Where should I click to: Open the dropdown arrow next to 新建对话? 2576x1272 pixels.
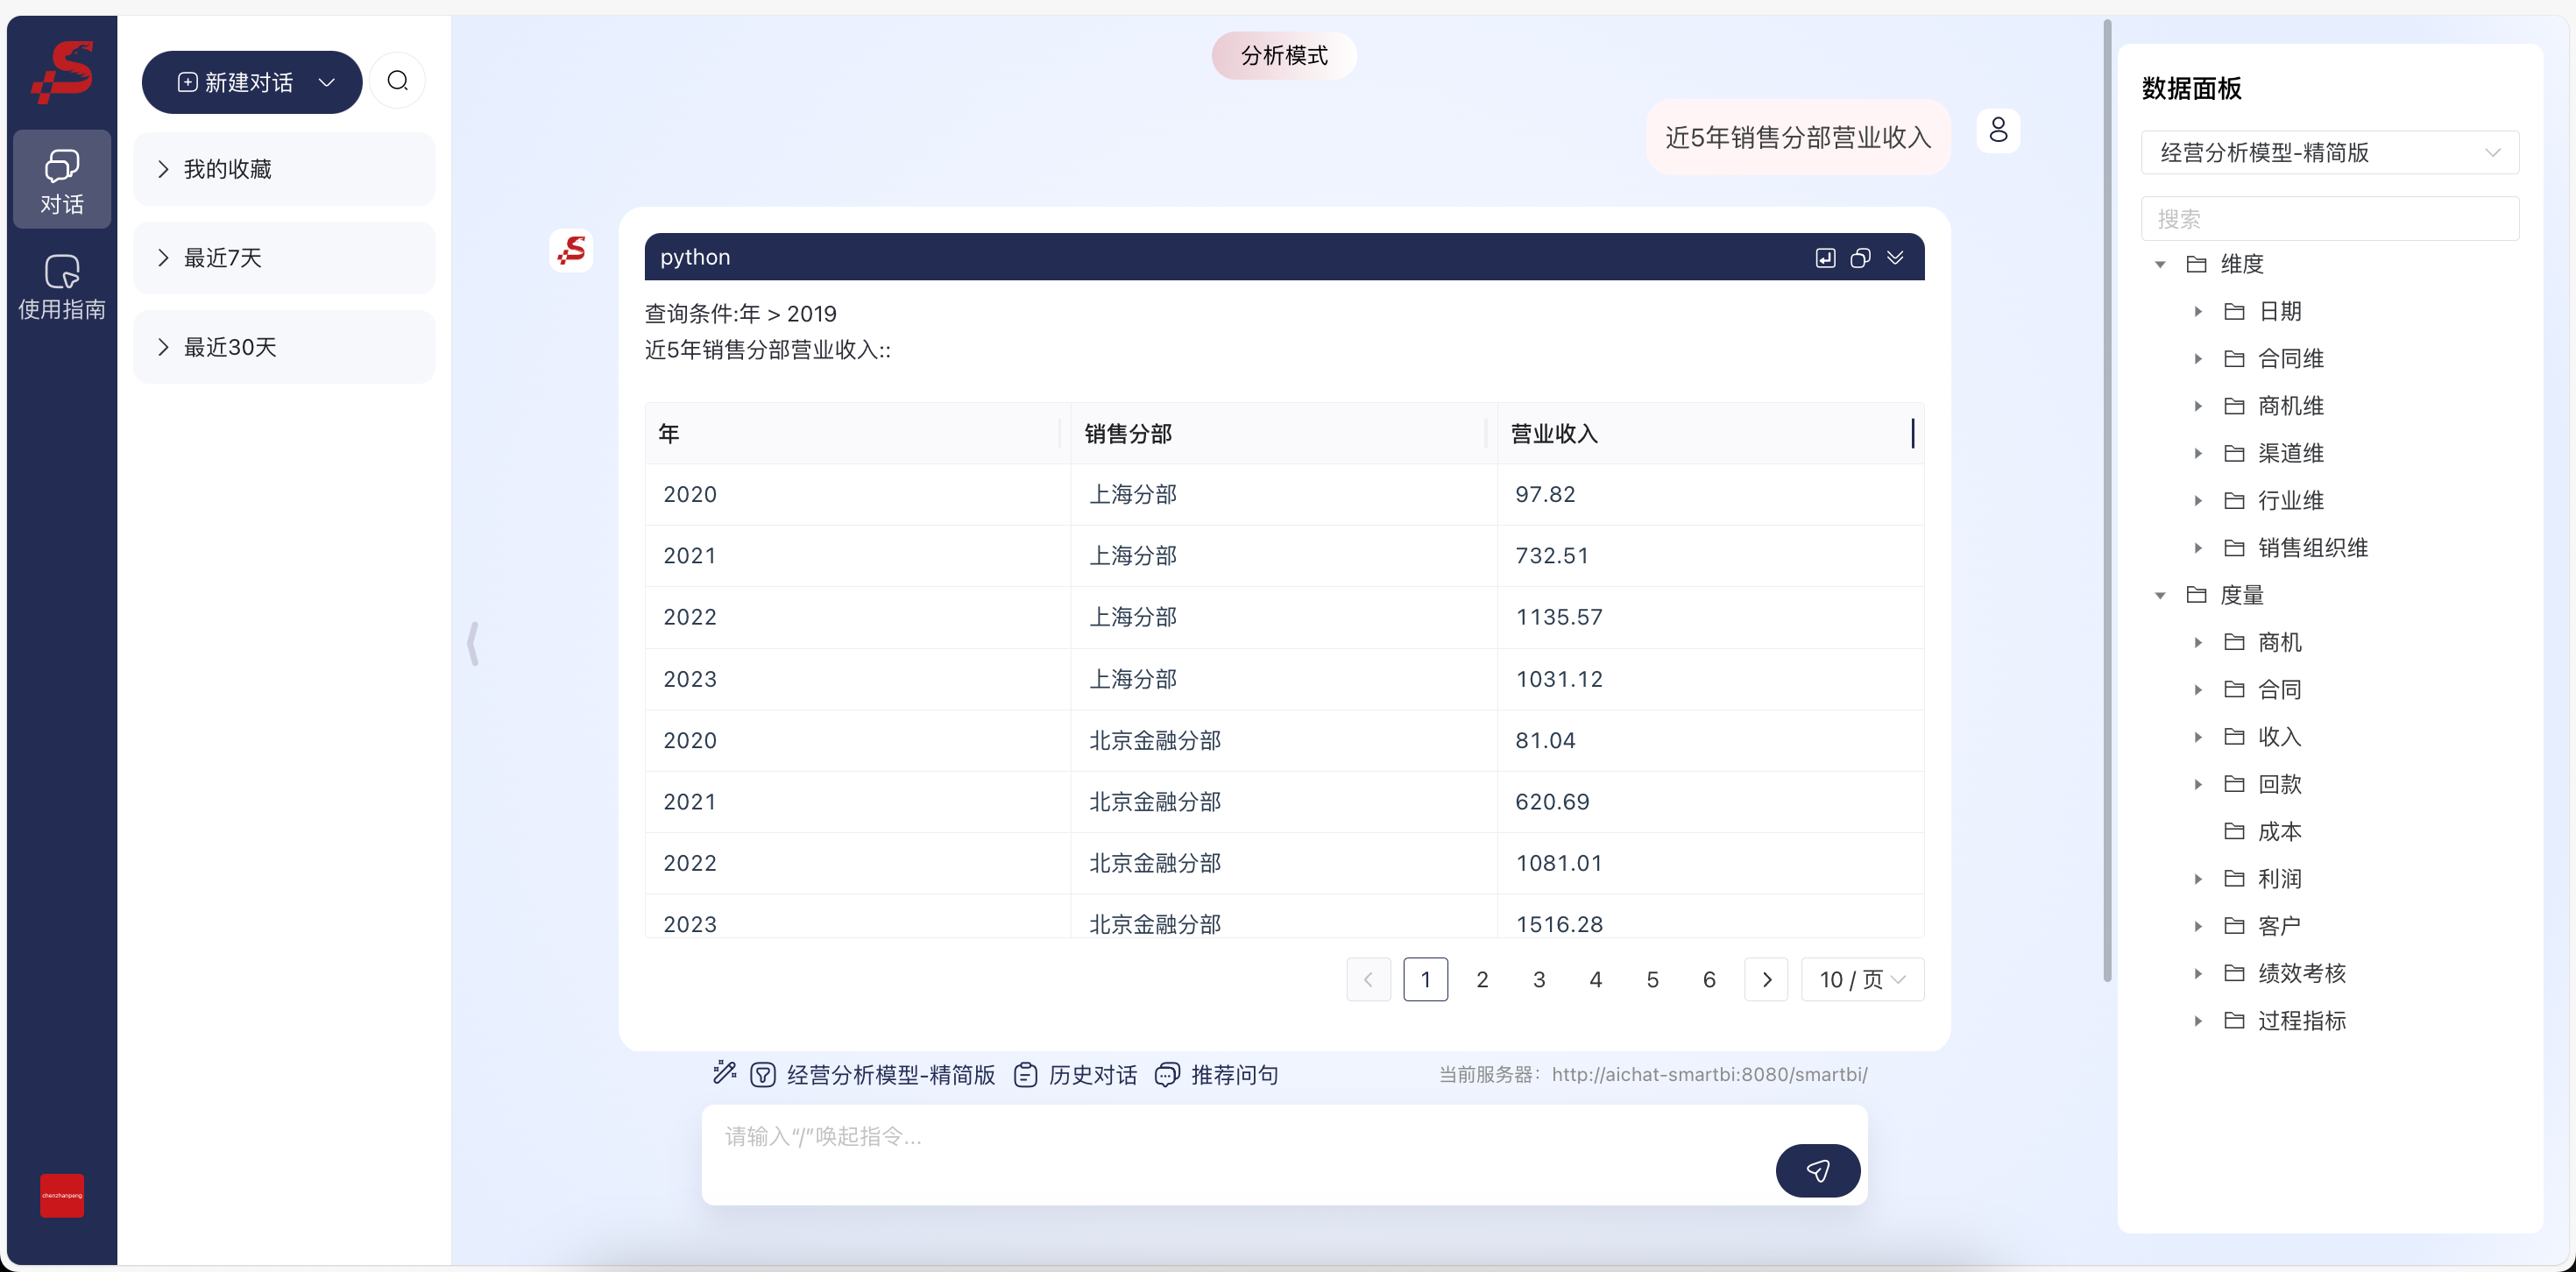(x=327, y=82)
